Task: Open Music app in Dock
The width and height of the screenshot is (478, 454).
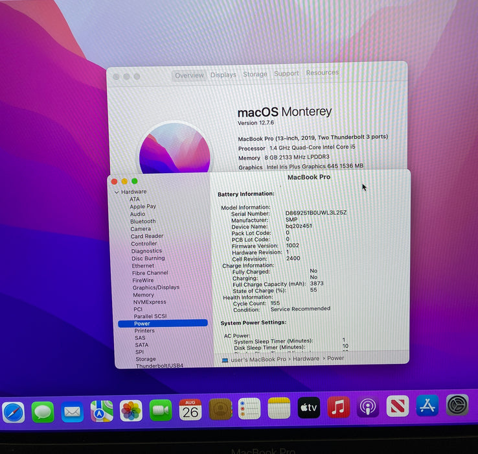Action: pos(338,407)
